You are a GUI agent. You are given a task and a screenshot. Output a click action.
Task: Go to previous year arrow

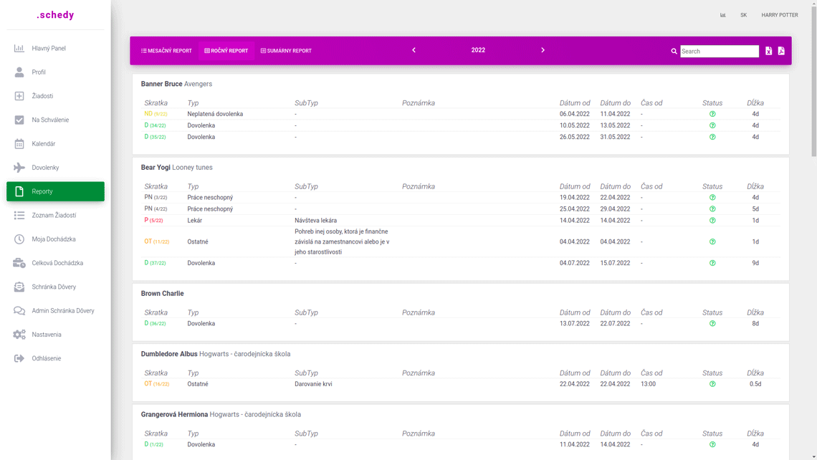click(414, 50)
